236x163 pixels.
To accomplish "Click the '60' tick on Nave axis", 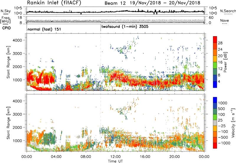I will pyautogui.click(x=211, y=18).
